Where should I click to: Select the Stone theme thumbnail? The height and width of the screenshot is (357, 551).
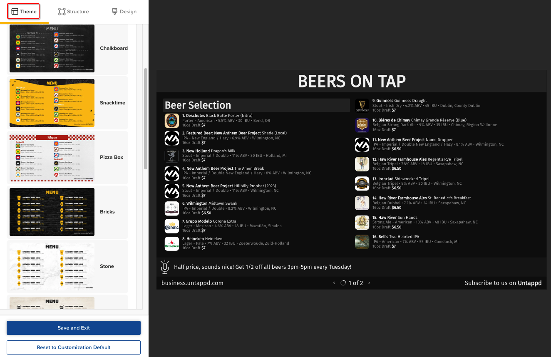point(52,266)
